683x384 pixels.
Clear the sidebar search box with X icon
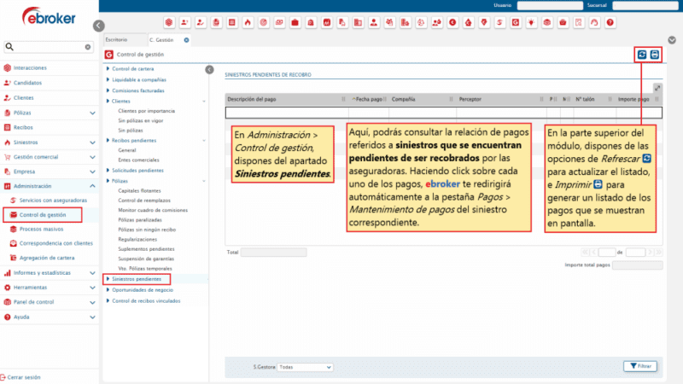pos(88,48)
